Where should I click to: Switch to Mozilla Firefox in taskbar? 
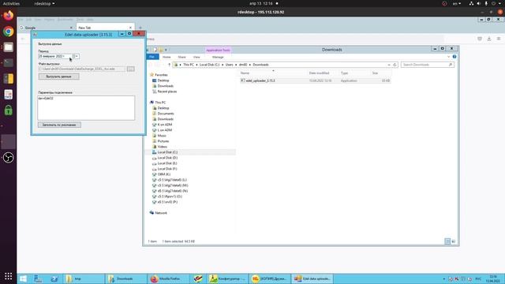168,278
